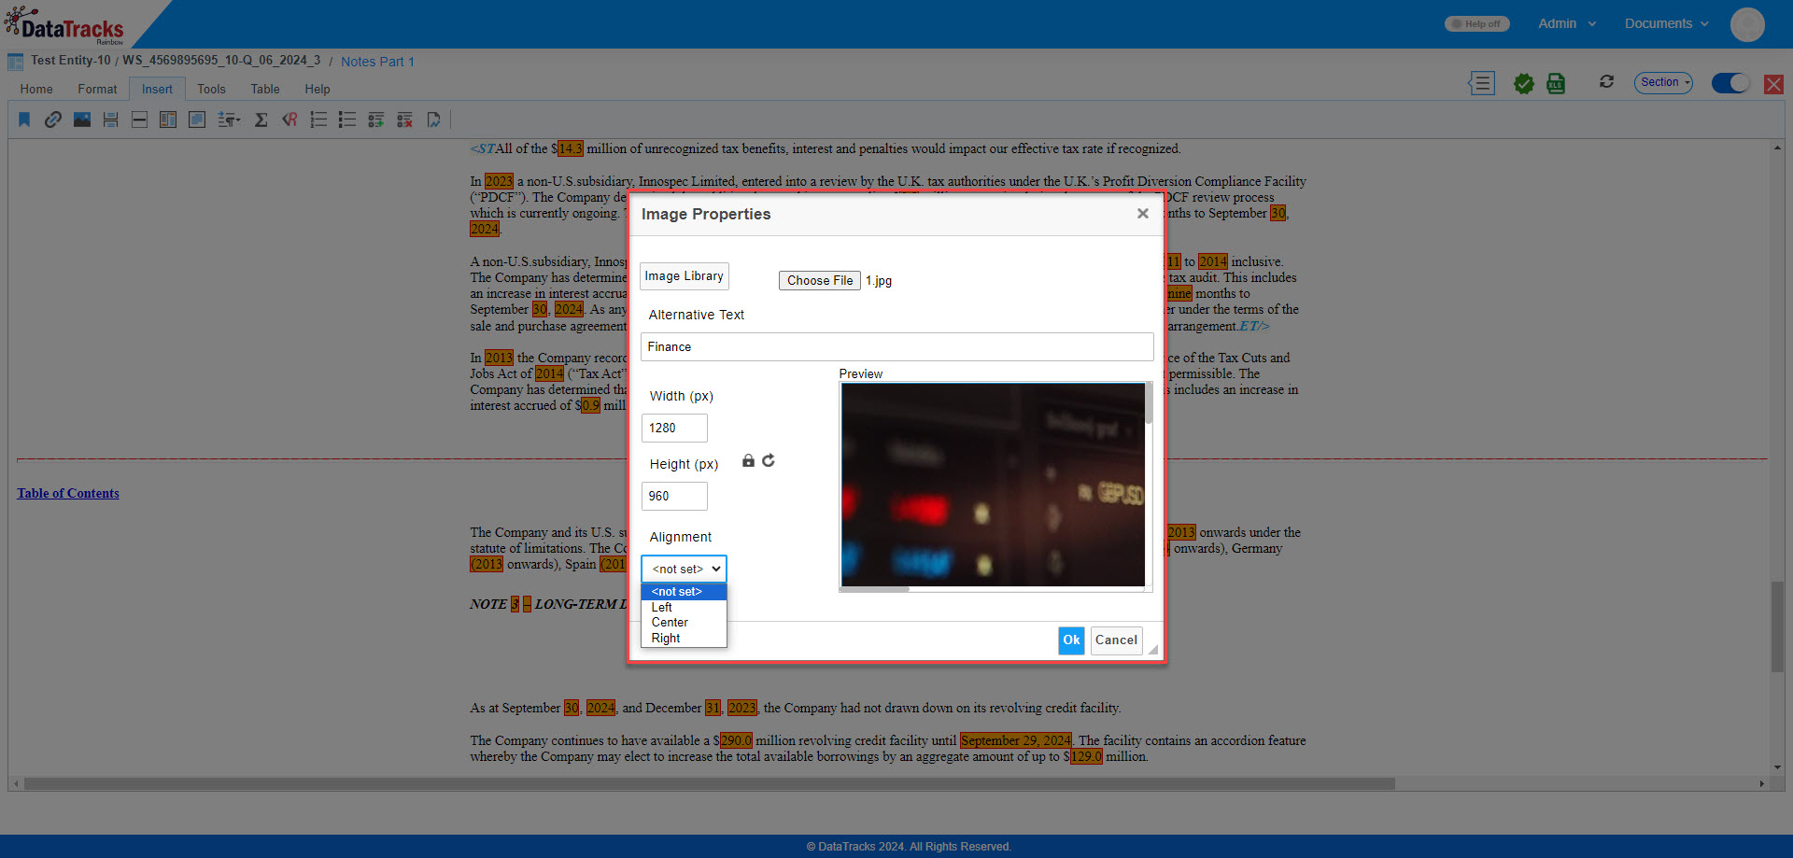
Task: Open the Table of Contents link
Action: 68,493
